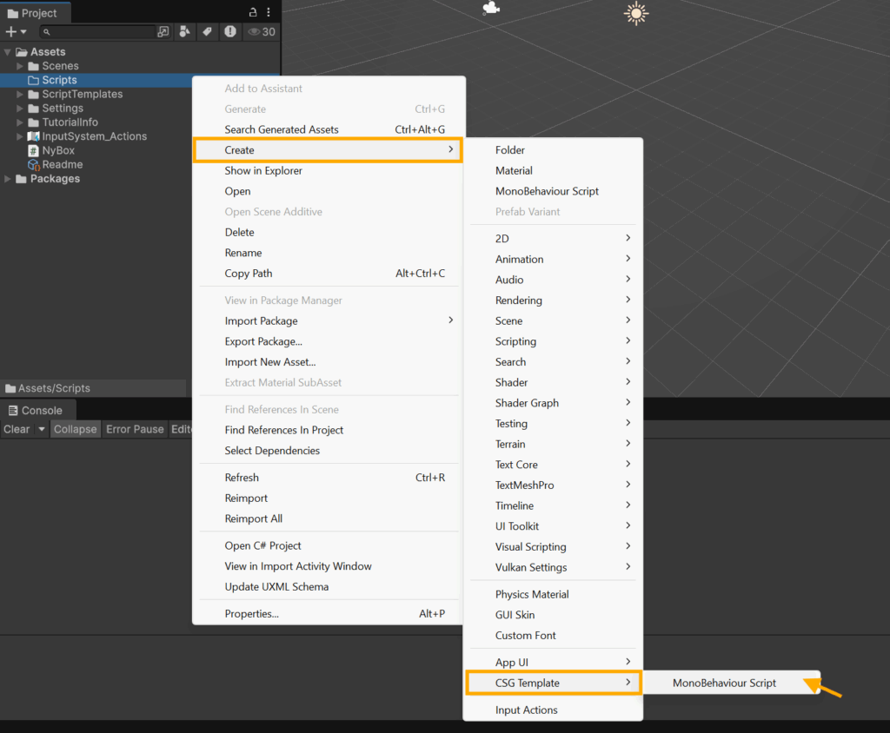This screenshot has height=733, width=890.
Task: Open Properties... from context menu
Action: 329,614
